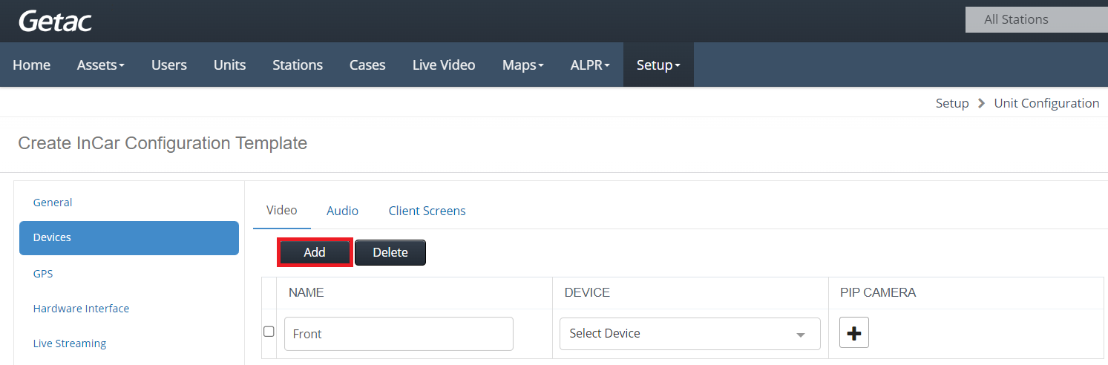Switch to the Client Screens tab
This screenshot has width=1108, height=365.
[x=427, y=211]
